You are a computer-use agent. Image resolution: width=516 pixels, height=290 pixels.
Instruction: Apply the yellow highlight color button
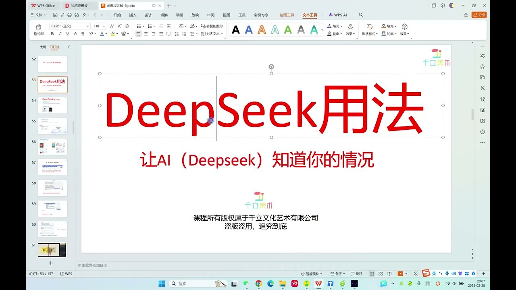(x=113, y=34)
